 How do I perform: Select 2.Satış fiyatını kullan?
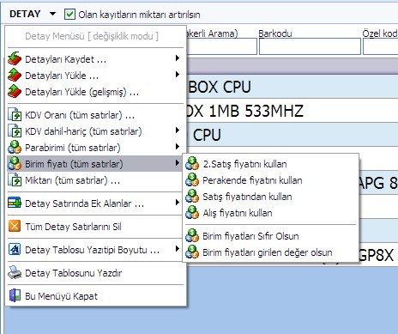[x=270, y=164]
